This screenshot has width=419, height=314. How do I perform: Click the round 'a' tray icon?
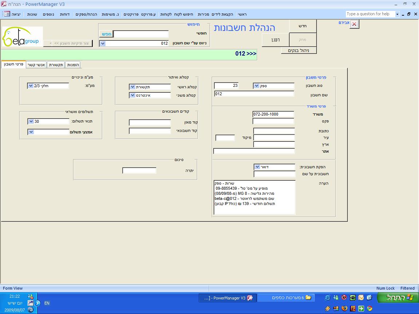(x=31, y=310)
